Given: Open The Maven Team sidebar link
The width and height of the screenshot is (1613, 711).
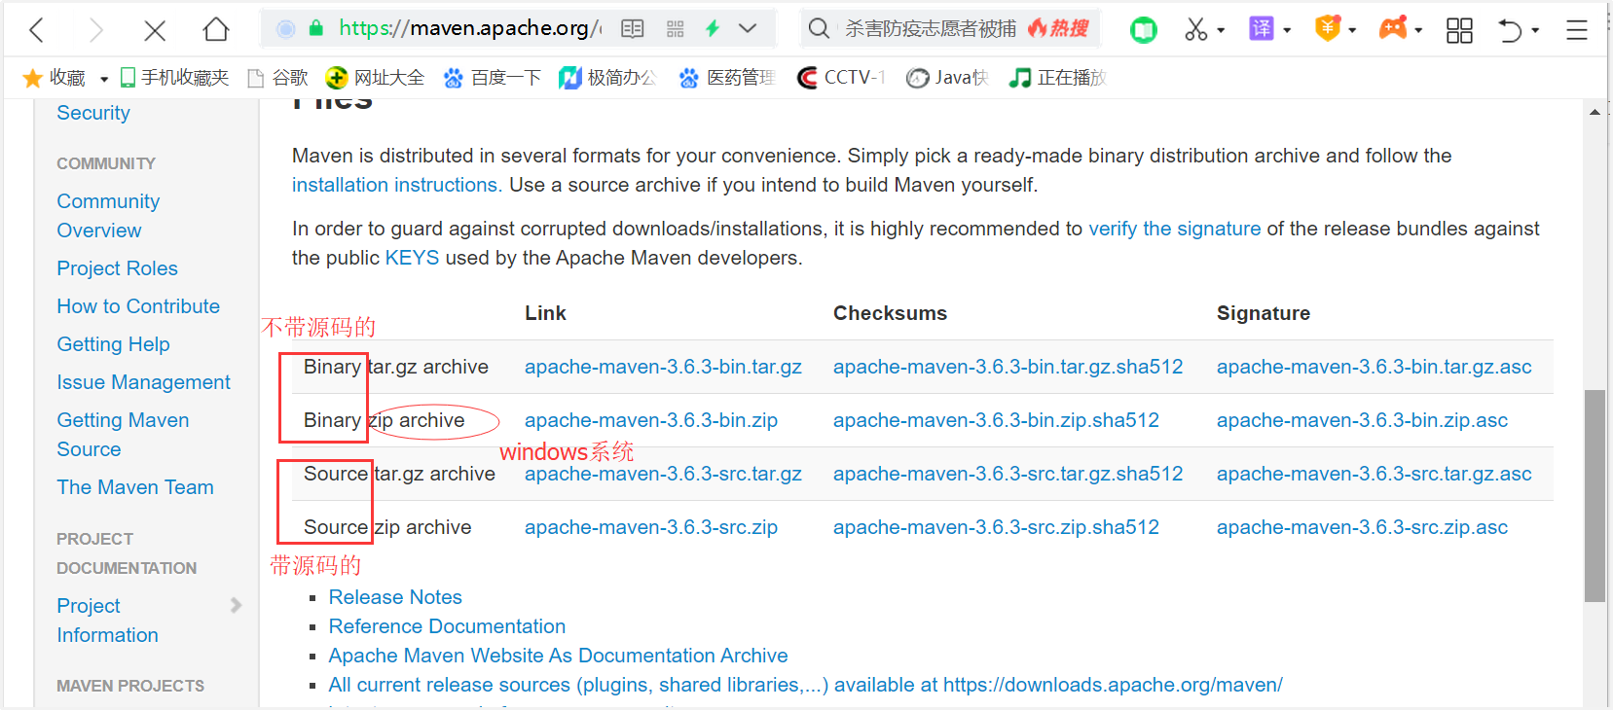Looking at the screenshot, I should pos(135,487).
